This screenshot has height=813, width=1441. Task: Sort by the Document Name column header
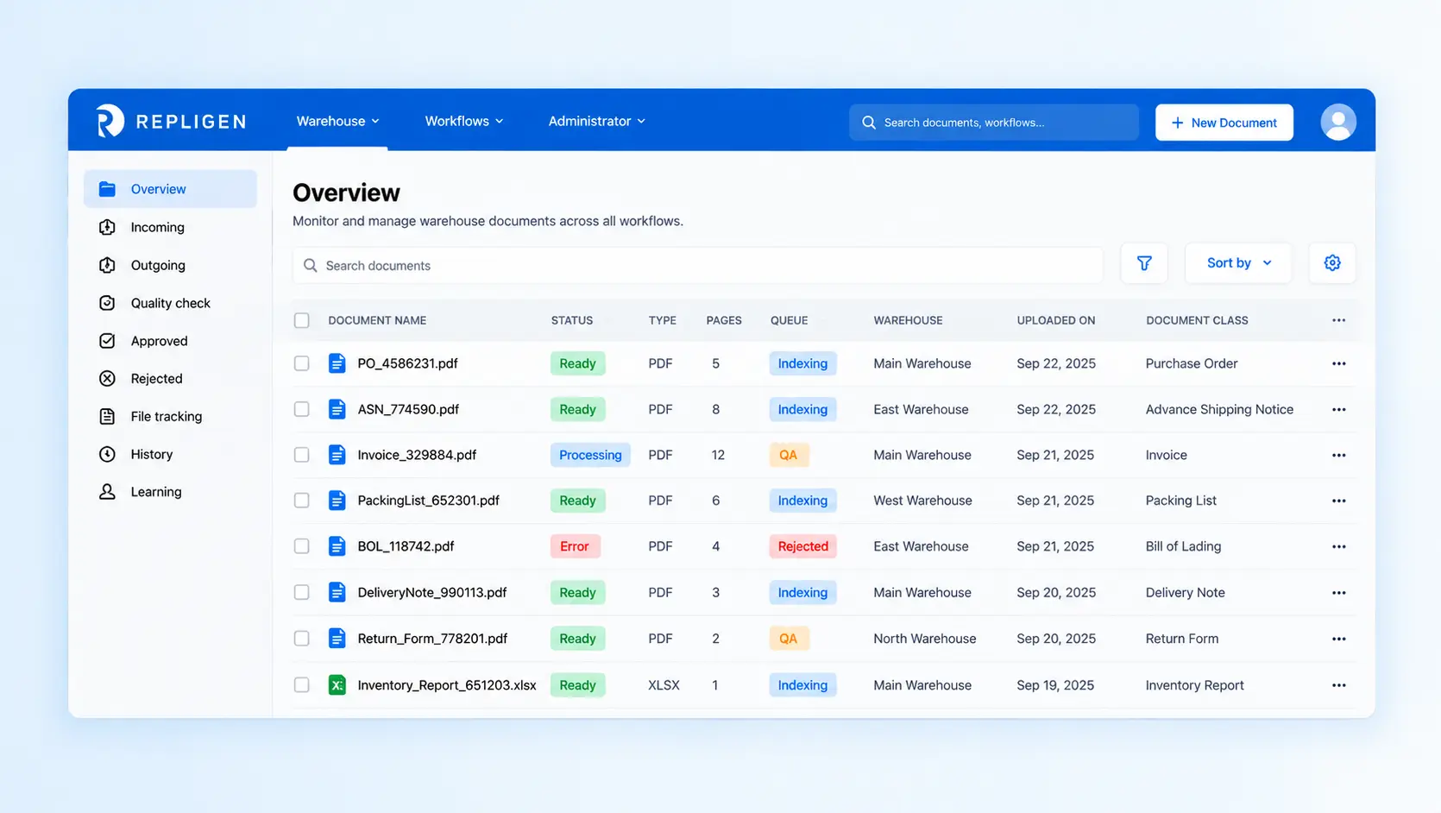point(377,320)
